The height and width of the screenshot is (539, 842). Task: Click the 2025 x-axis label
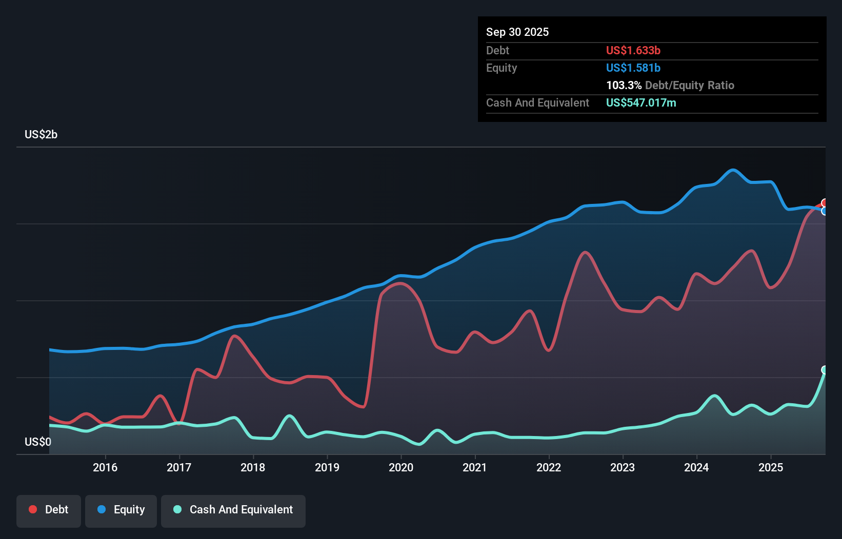[x=771, y=467]
